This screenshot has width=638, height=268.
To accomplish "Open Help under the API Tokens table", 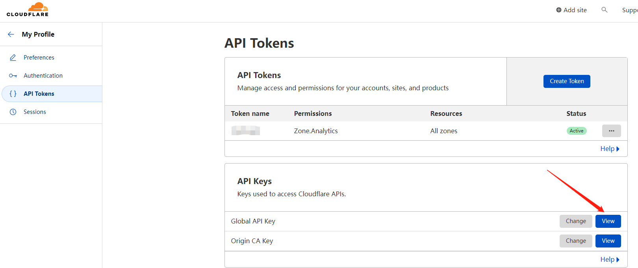I will click(610, 149).
